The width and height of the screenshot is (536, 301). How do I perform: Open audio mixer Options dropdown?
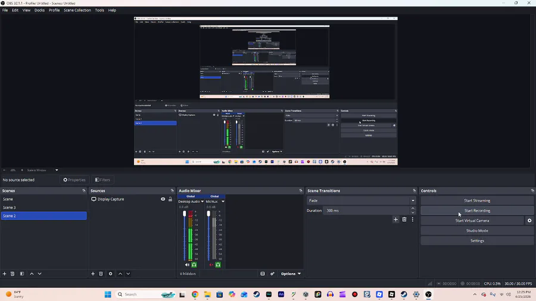click(291, 274)
